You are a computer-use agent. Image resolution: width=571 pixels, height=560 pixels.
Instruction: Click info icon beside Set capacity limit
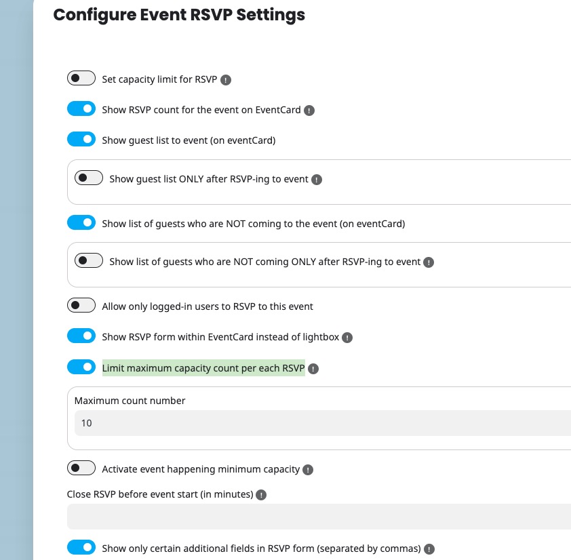point(227,80)
